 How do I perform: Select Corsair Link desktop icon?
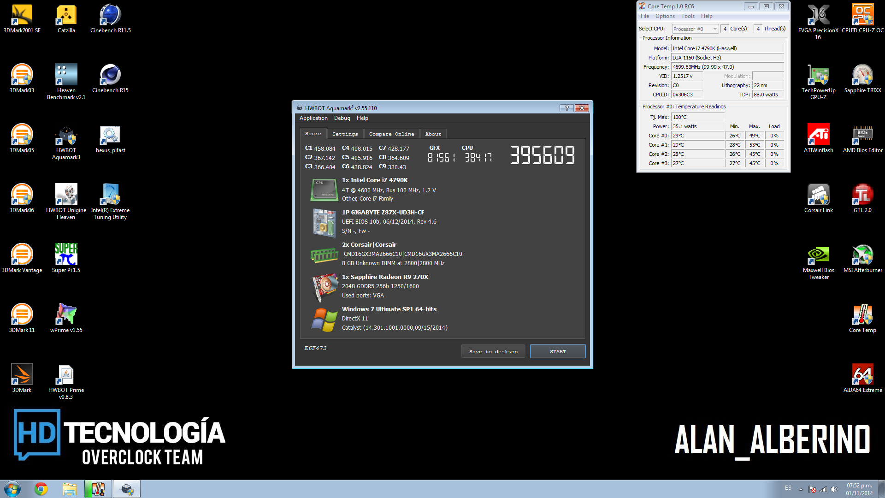[x=818, y=198]
